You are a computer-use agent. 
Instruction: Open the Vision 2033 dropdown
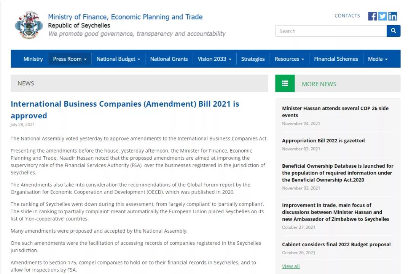214,59
